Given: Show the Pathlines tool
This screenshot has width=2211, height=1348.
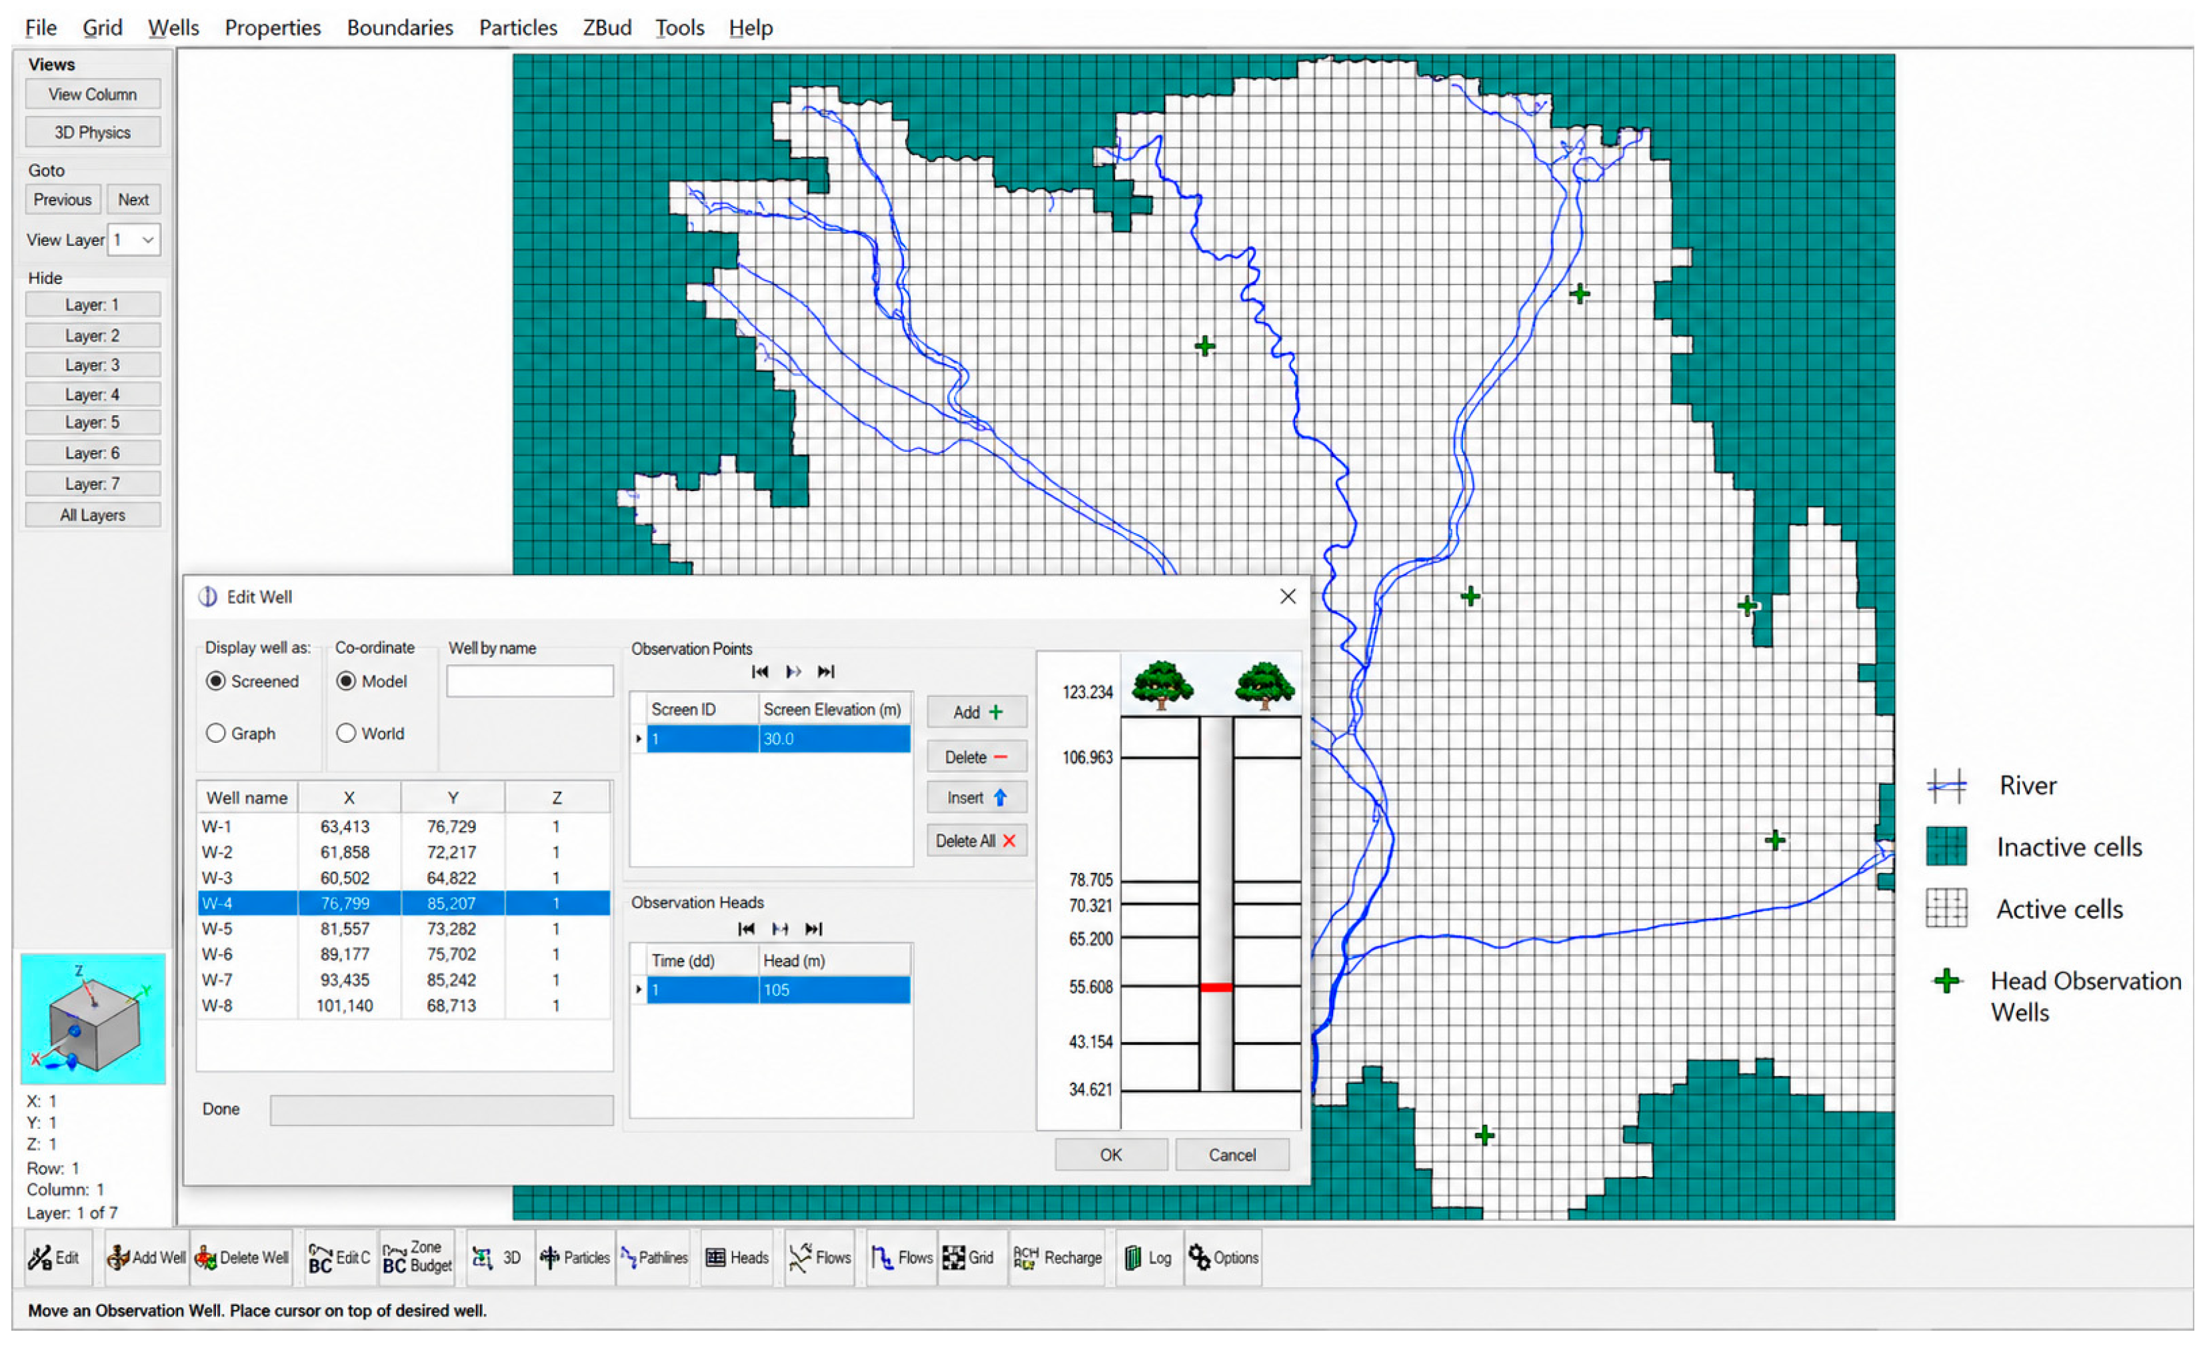Looking at the screenshot, I should click(654, 1257).
